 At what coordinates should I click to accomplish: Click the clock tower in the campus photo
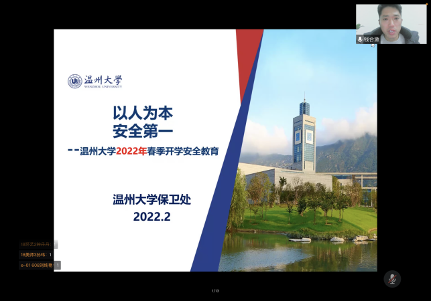tap(304, 134)
